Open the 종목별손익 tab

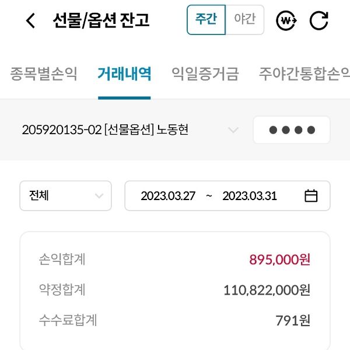44,74
